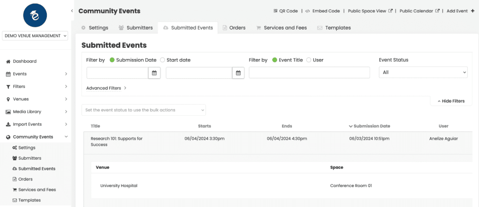This screenshot has width=479, height=207.
Task: Click the Import Events download icon
Action: [8, 125]
